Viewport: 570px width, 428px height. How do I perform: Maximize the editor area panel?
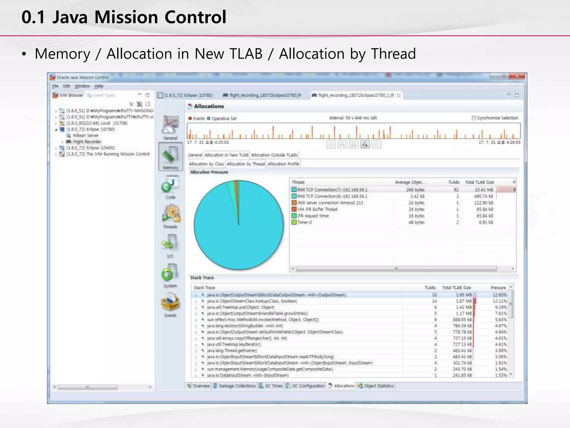click(517, 95)
